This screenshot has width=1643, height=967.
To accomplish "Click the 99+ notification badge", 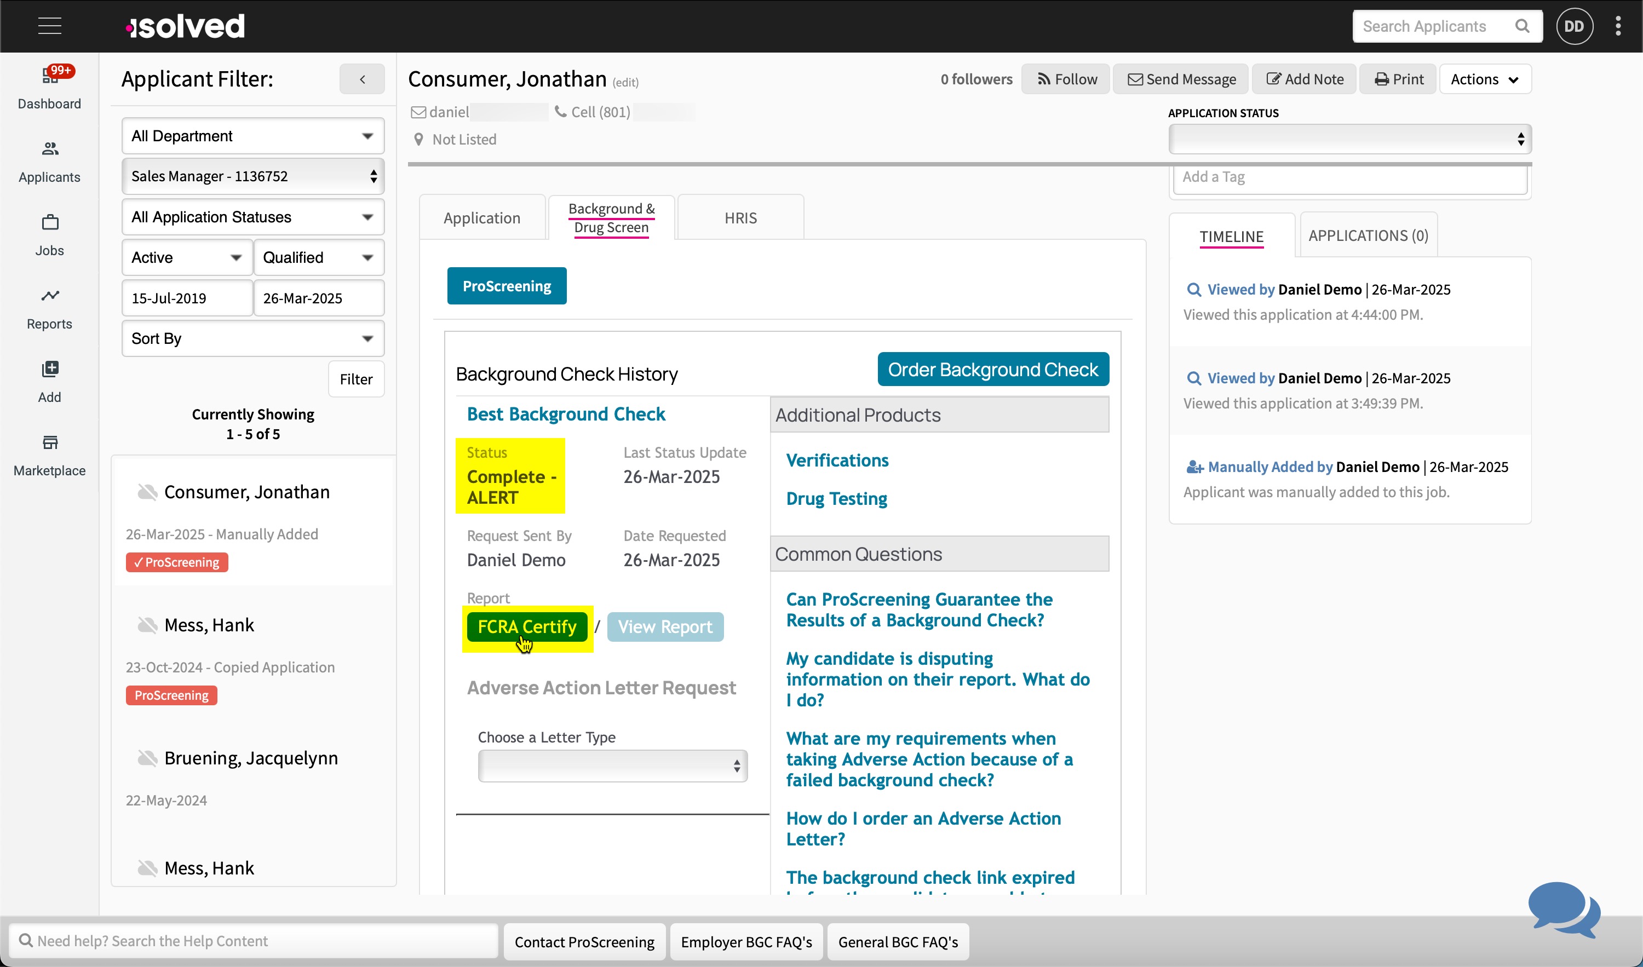I will point(61,71).
